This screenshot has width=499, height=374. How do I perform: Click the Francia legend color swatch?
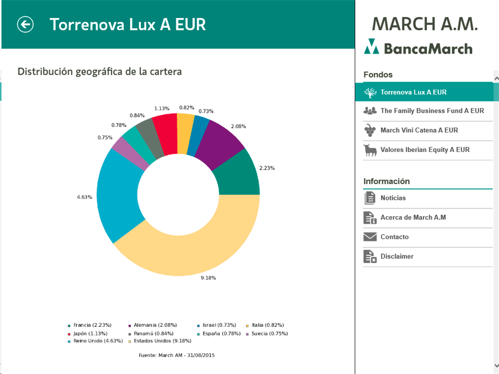(x=69, y=326)
